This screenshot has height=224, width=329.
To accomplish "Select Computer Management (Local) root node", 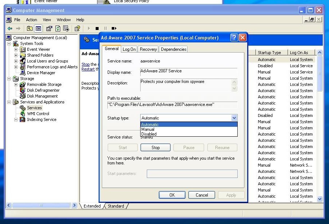I will (40, 38).
